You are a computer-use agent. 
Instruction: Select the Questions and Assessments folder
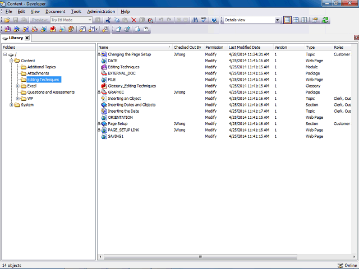pos(51,92)
